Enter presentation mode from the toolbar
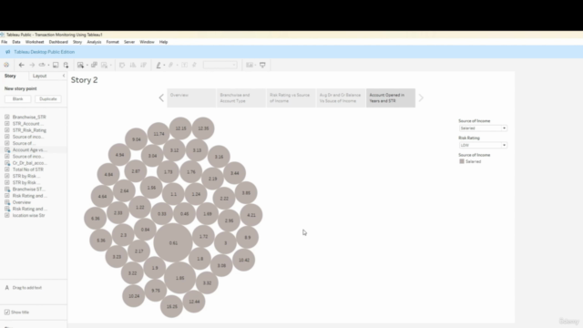583x328 pixels. pos(262,65)
